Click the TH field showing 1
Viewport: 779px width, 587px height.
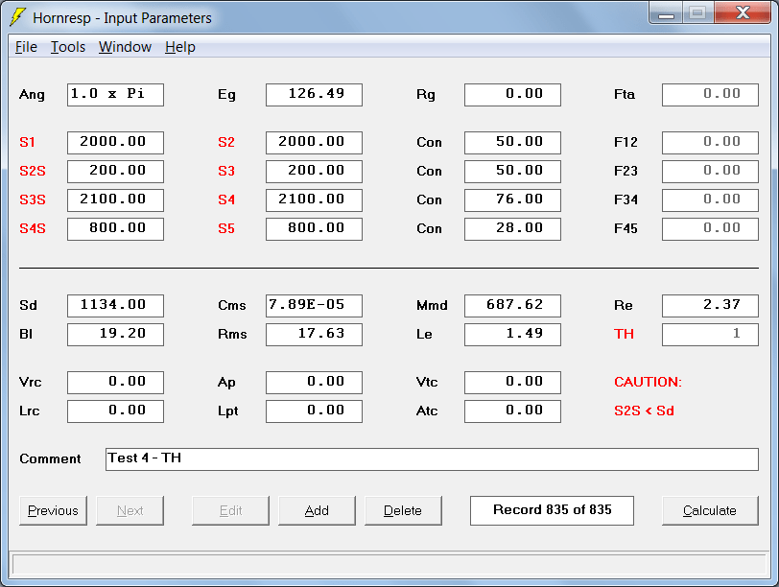click(711, 335)
